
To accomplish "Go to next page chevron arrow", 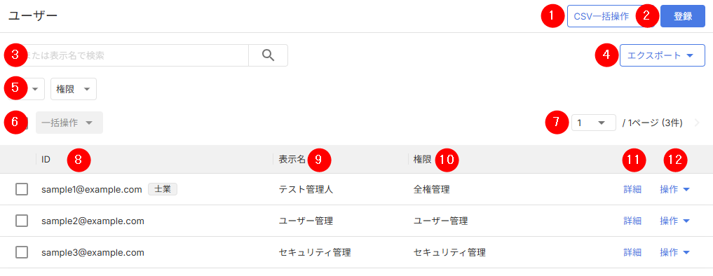I will [697, 123].
